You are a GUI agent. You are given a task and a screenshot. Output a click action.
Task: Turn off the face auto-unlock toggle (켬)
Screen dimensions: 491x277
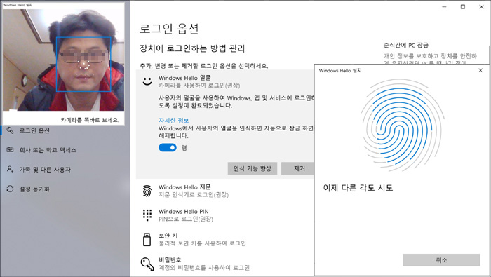[168, 147]
